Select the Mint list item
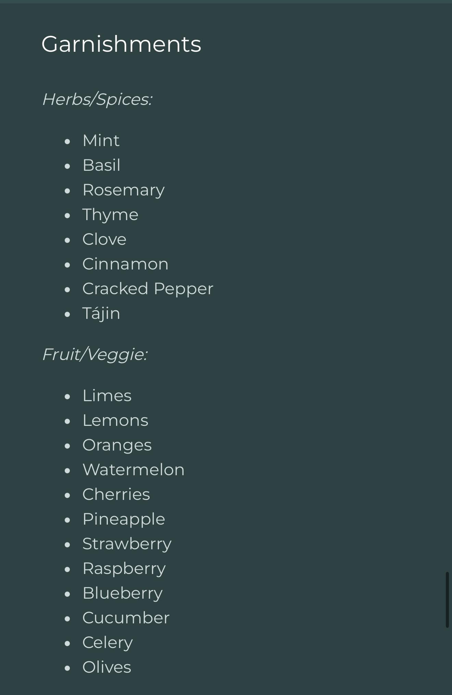 click(101, 141)
